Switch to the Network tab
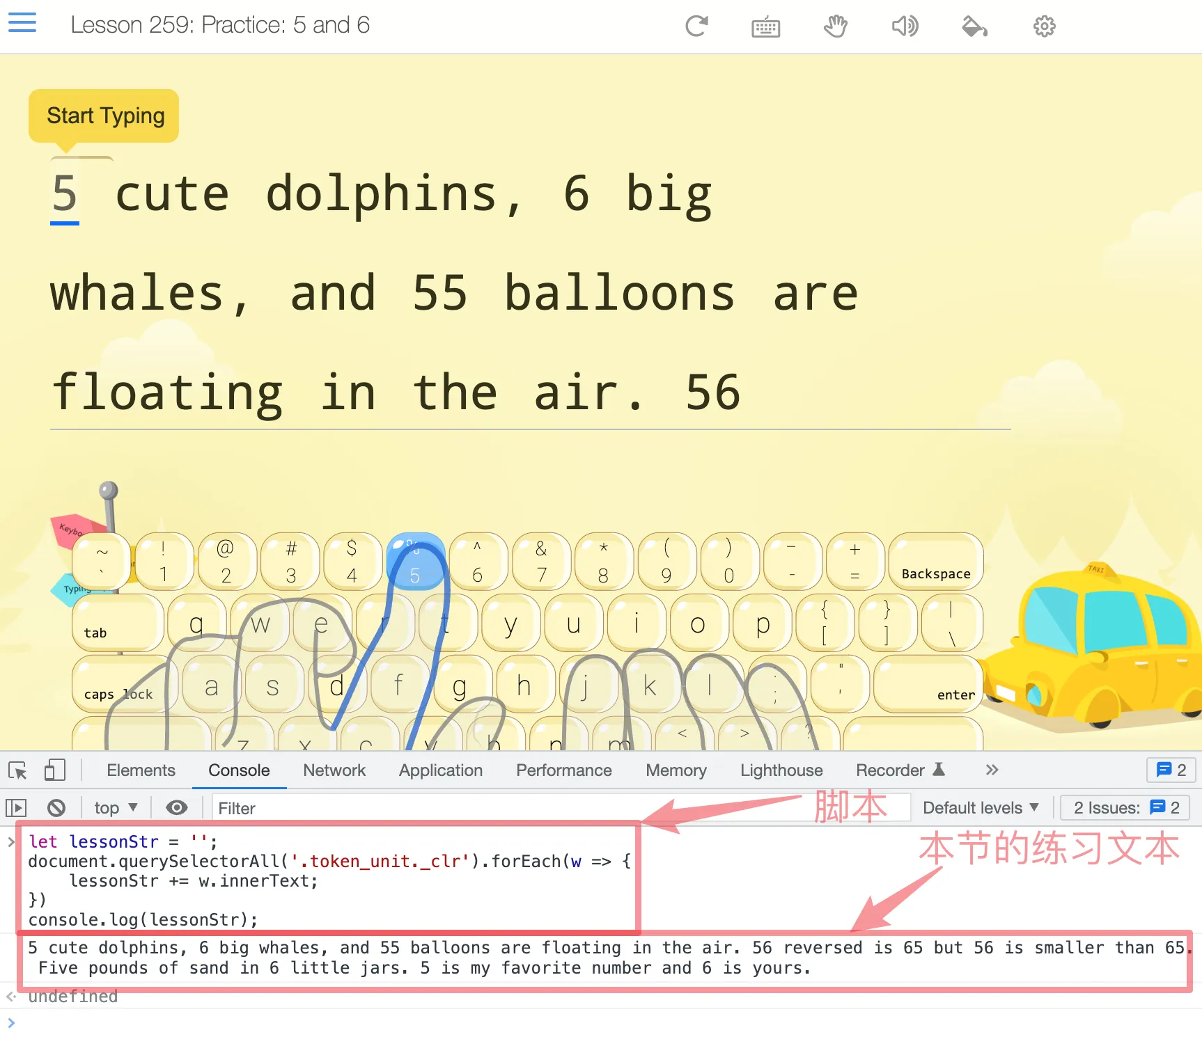Image resolution: width=1202 pixels, height=1062 pixels. (x=334, y=770)
